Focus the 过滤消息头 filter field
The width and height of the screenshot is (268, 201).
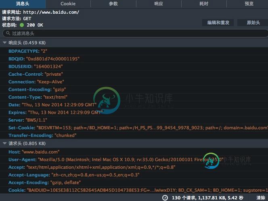point(135,33)
